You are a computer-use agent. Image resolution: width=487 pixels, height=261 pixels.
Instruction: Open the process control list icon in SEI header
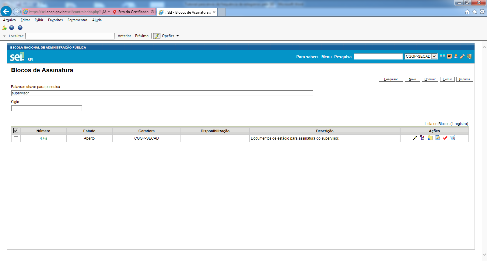pyautogui.click(x=443, y=56)
